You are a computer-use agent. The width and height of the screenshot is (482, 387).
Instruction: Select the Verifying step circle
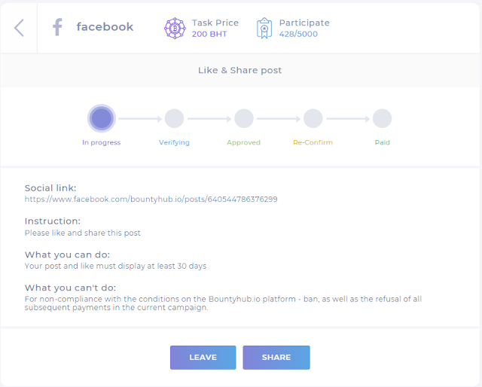174,118
